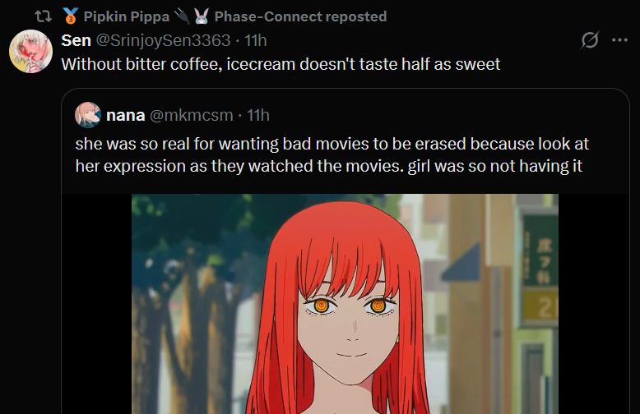Open the Grok explain-post icon
The width and height of the screenshot is (640, 414).
click(x=589, y=40)
